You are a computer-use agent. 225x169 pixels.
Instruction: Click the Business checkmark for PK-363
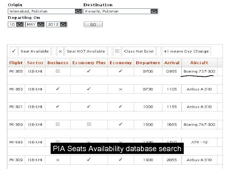58,89
